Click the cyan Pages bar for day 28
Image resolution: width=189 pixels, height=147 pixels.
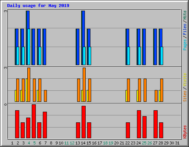(162, 56)
